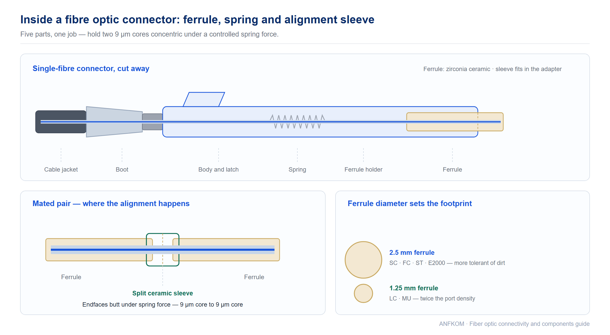
Task: Click the 'Mated pair — where the alignment happens' heading
Action: click(x=111, y=204)
